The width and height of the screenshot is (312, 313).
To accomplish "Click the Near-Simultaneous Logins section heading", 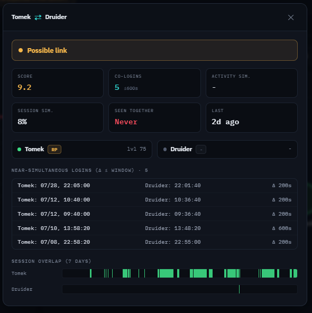I will click(80, 170).
